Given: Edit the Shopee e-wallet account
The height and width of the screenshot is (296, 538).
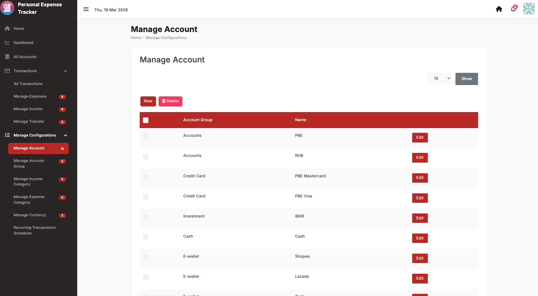Looking at the screenshot, I should point(420,258).
